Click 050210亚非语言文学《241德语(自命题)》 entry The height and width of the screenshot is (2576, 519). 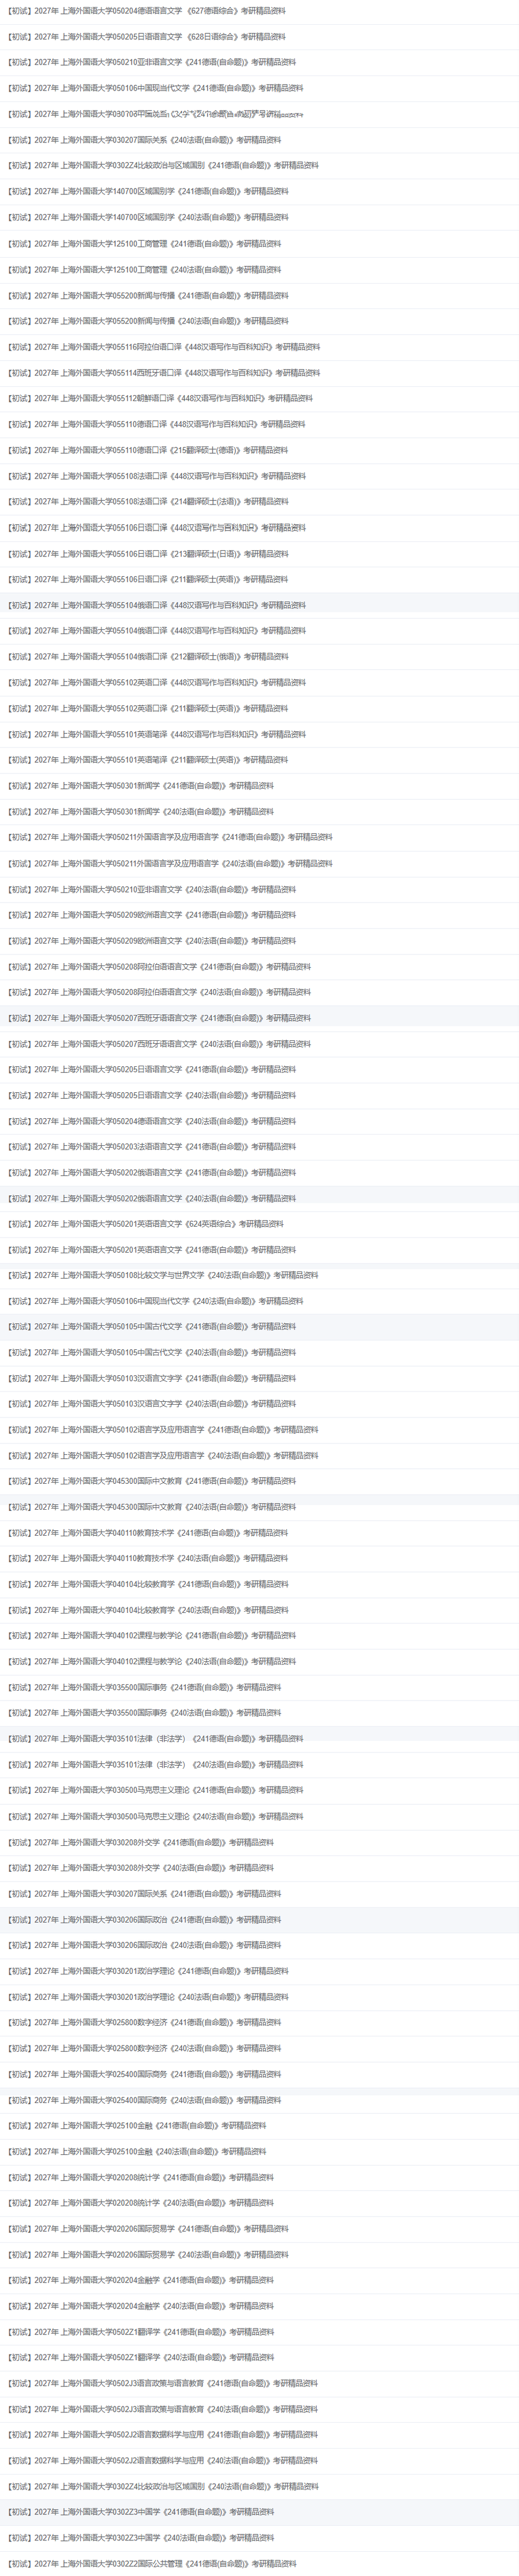pos(152,62)
